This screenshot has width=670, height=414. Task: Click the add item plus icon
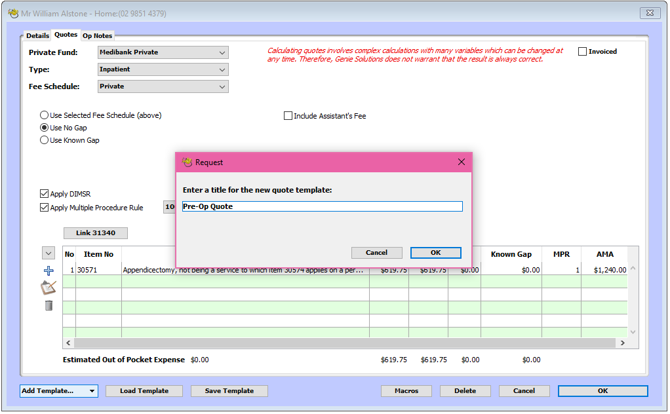[48, 271]
